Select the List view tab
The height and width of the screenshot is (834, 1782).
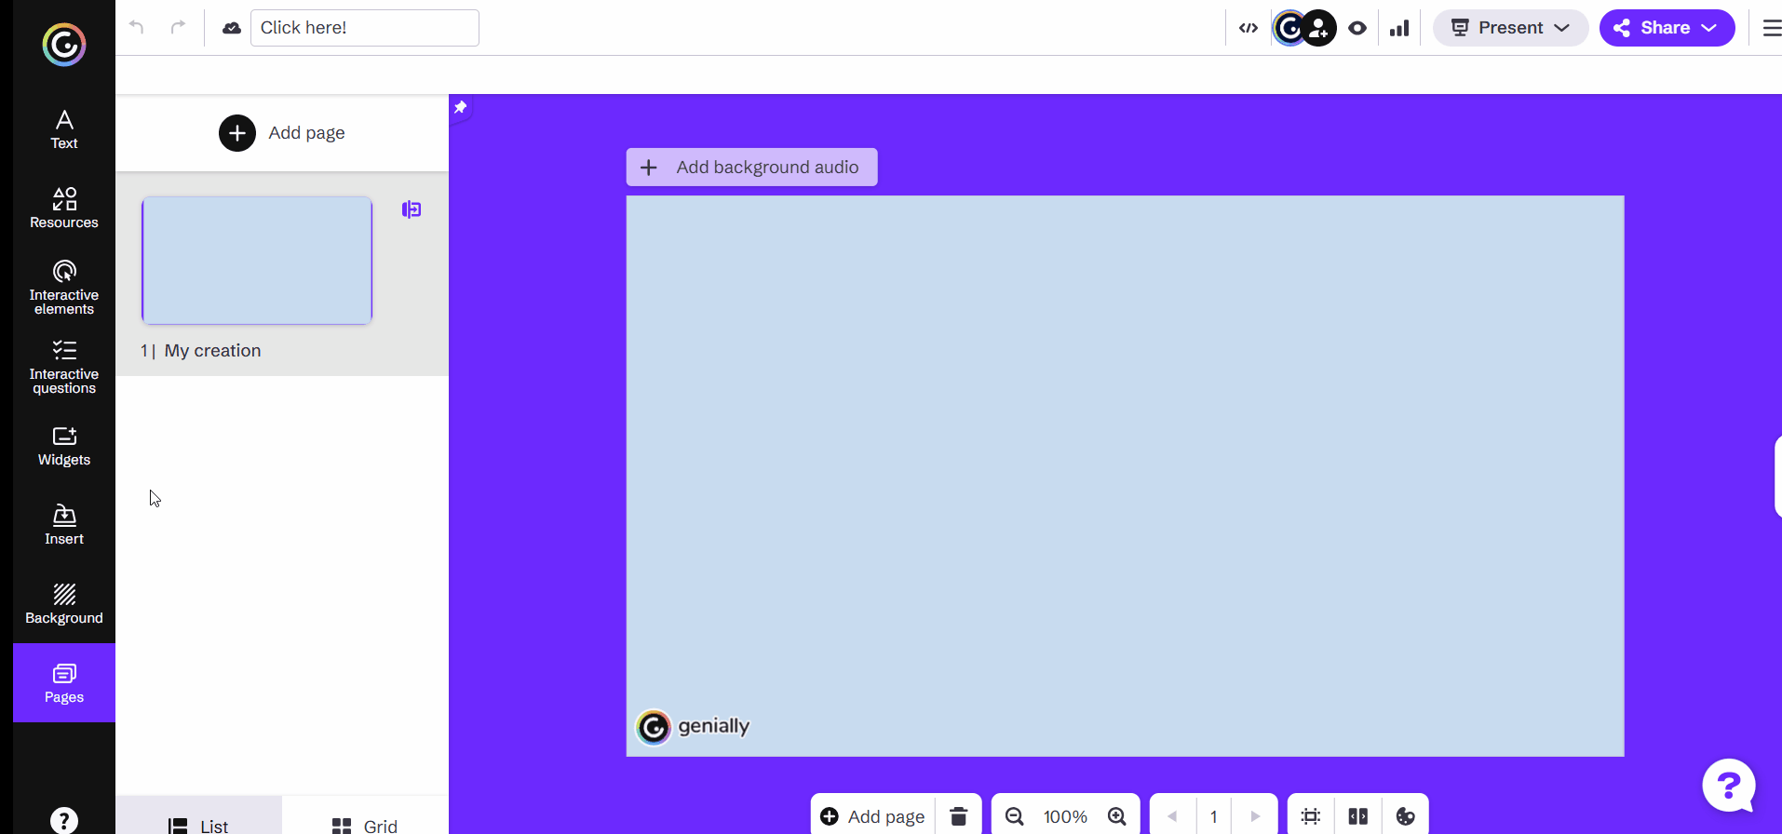point(198,825)
